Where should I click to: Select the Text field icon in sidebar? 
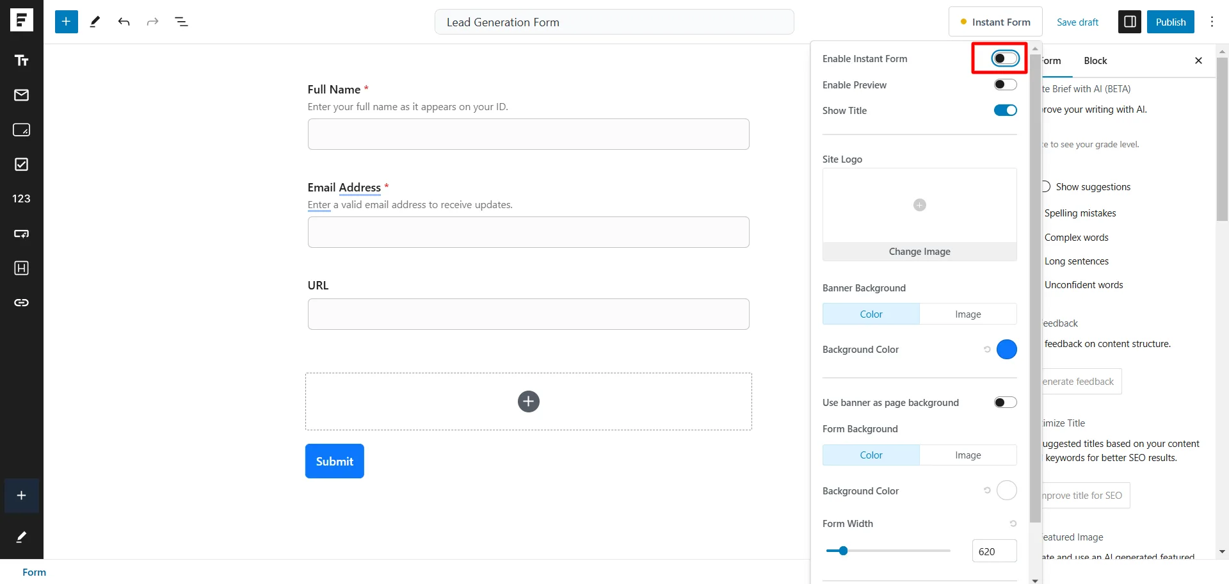tap(21, 60)
